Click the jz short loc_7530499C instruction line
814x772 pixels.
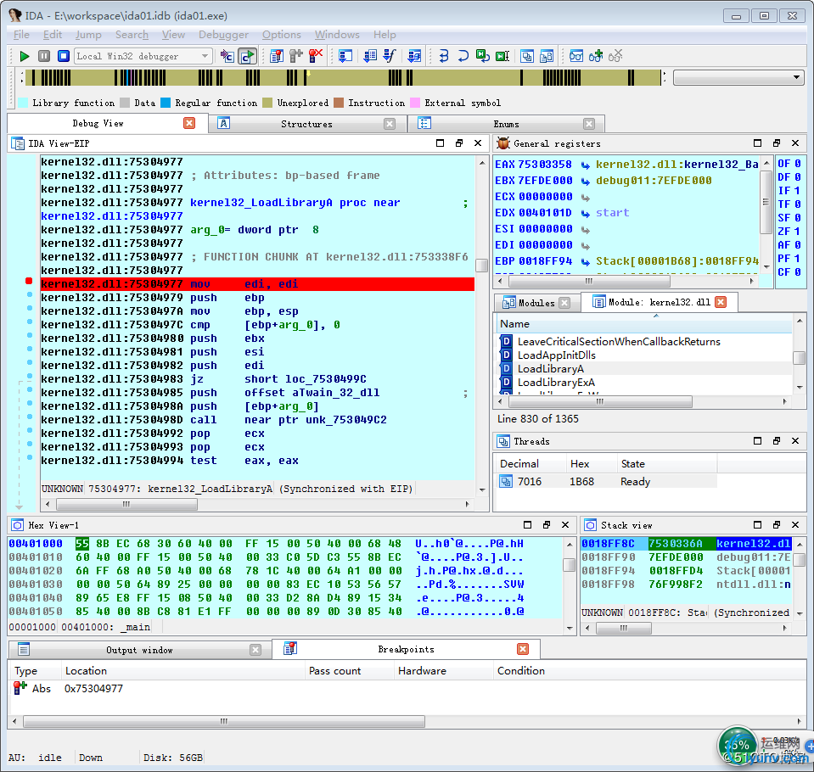pyautogui.click(x=257, y=379)
